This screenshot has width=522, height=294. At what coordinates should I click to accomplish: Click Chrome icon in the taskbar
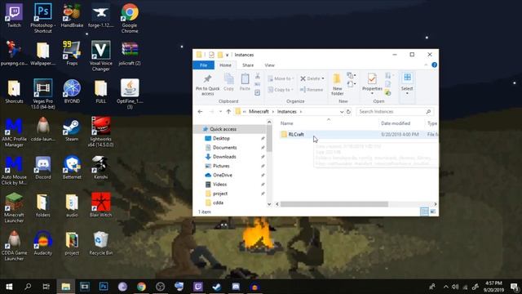click(141, 287)
